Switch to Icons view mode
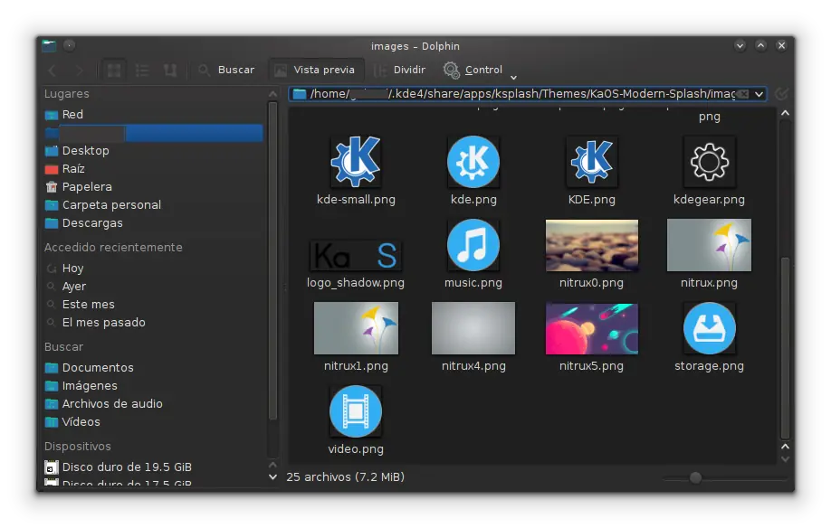 point(114,70)
